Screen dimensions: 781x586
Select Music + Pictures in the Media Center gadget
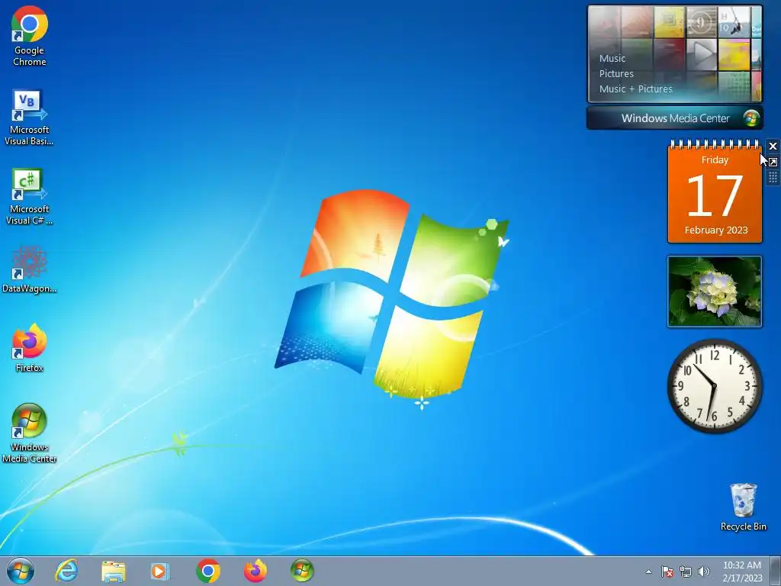coord(635,89)
